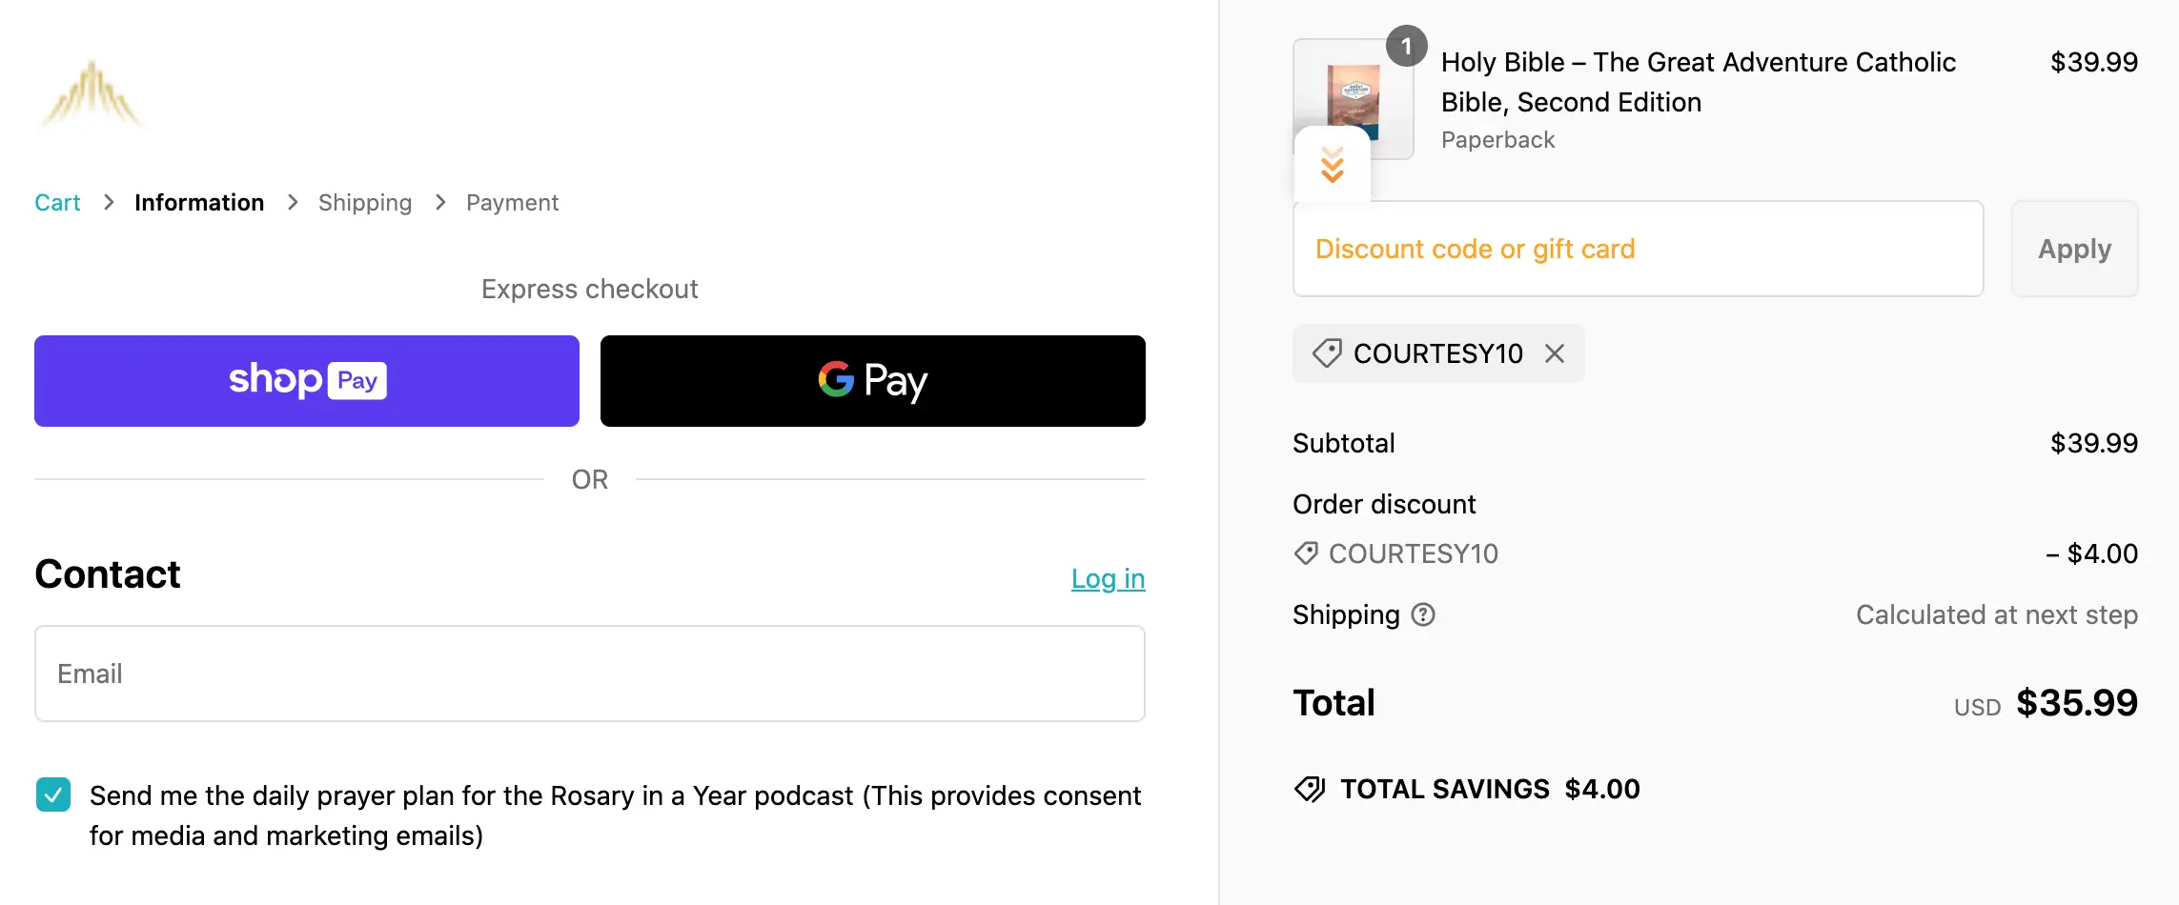This screenshot has width=2179, height=905.
Task: Select the Shipping breadcrumb step
Action: click(x=364, y=202)
